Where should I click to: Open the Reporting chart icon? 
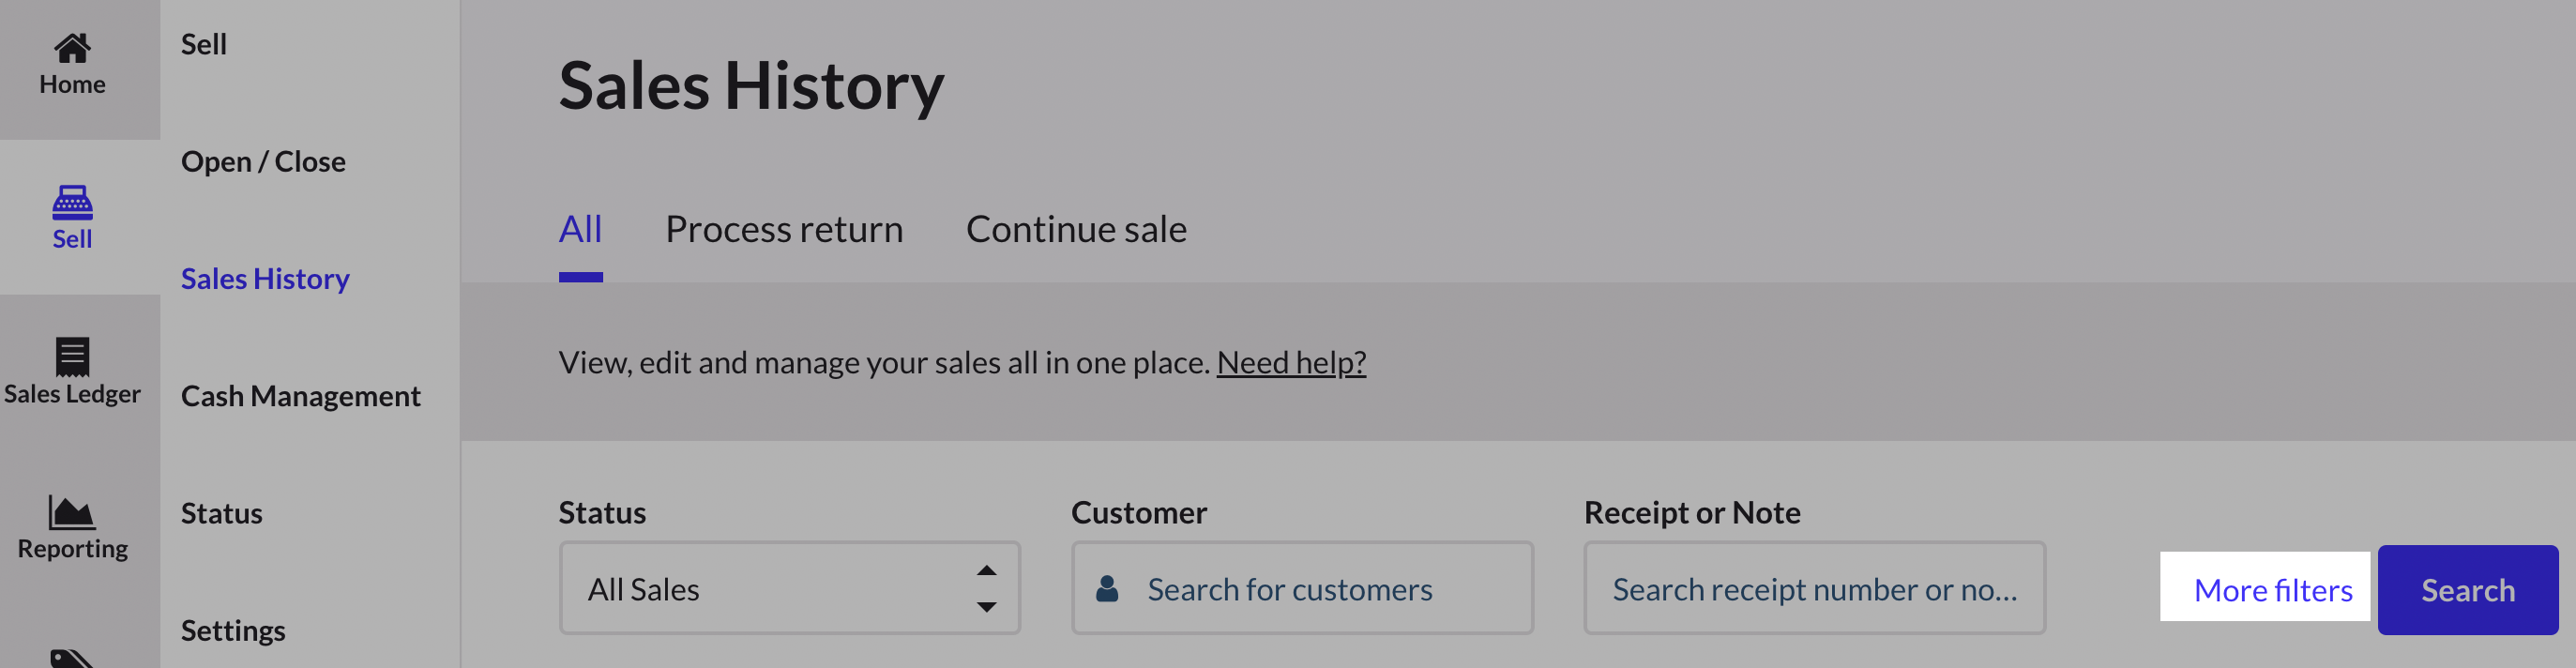click(x=72, y=512)
